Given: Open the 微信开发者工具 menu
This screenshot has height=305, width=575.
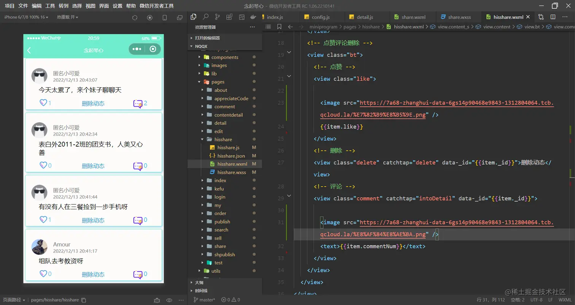Looking at the screenshot, I should (157, 6).
